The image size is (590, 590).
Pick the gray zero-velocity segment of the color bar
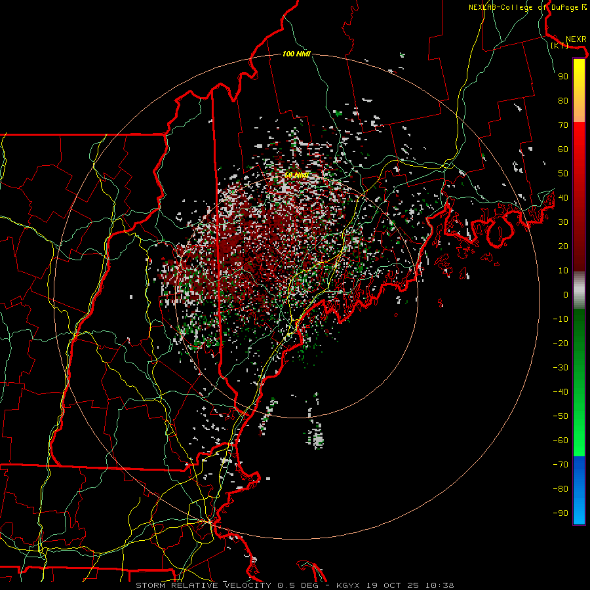(x=579, y=290)
